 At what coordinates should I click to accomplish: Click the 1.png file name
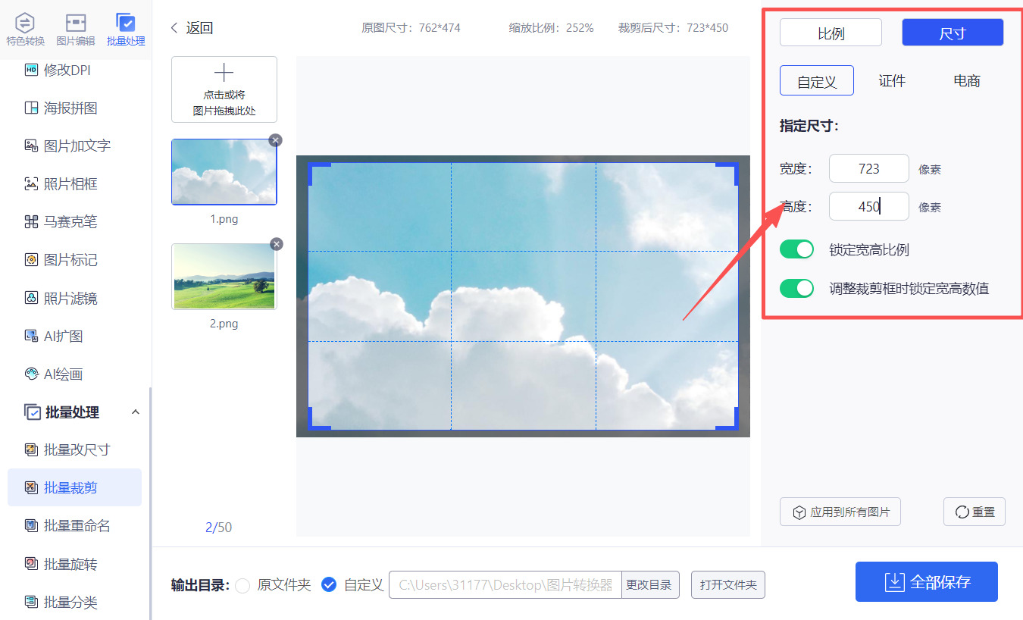click(x=224, y=219)
